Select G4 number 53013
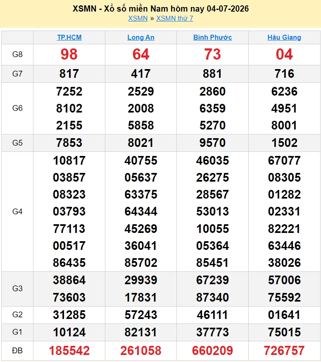This screenshot has height=362, width=321. [212, 211]
